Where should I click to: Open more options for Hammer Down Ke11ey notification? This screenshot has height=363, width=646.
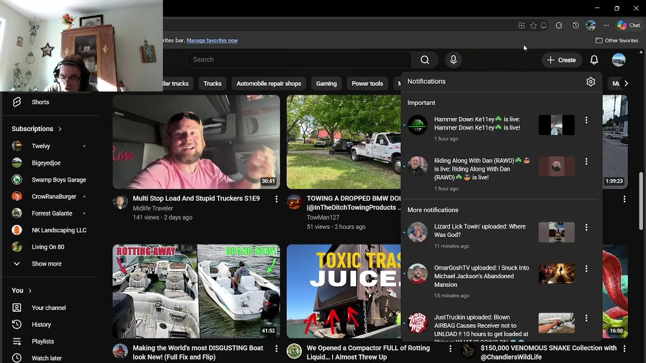[586, 120]
